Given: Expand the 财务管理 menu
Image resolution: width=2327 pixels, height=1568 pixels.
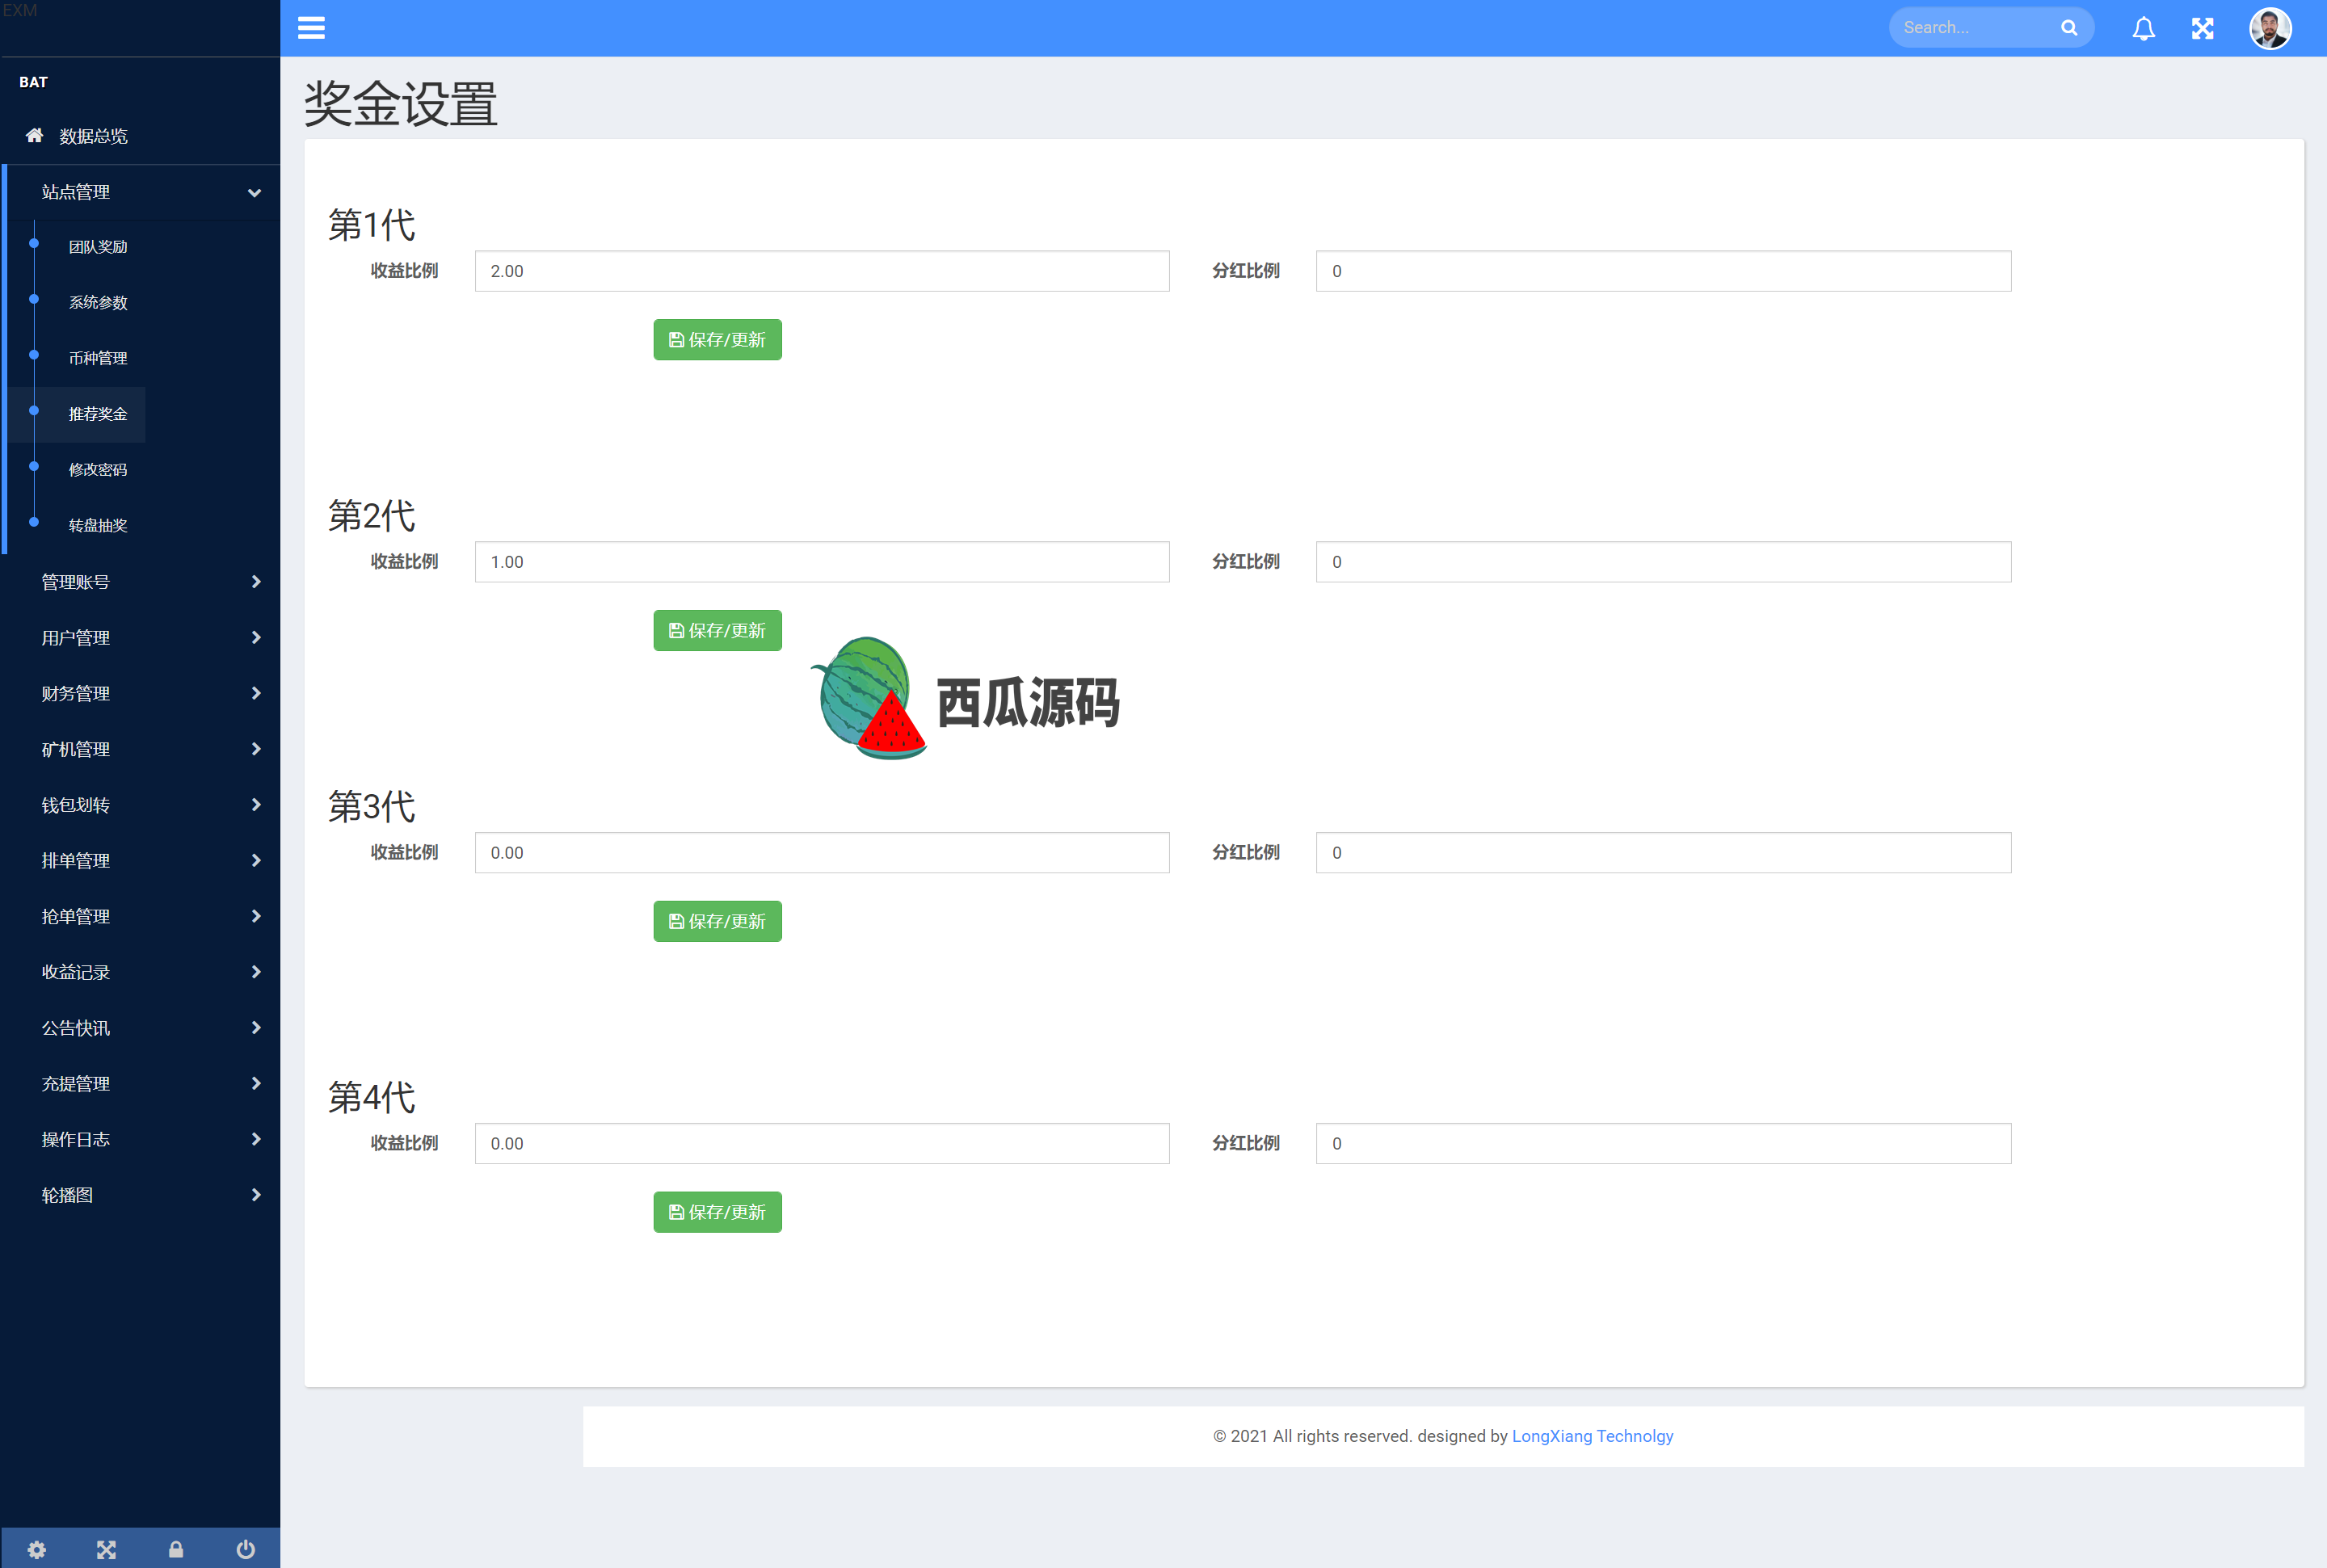Looking at the screenshot, I should 143,693.
